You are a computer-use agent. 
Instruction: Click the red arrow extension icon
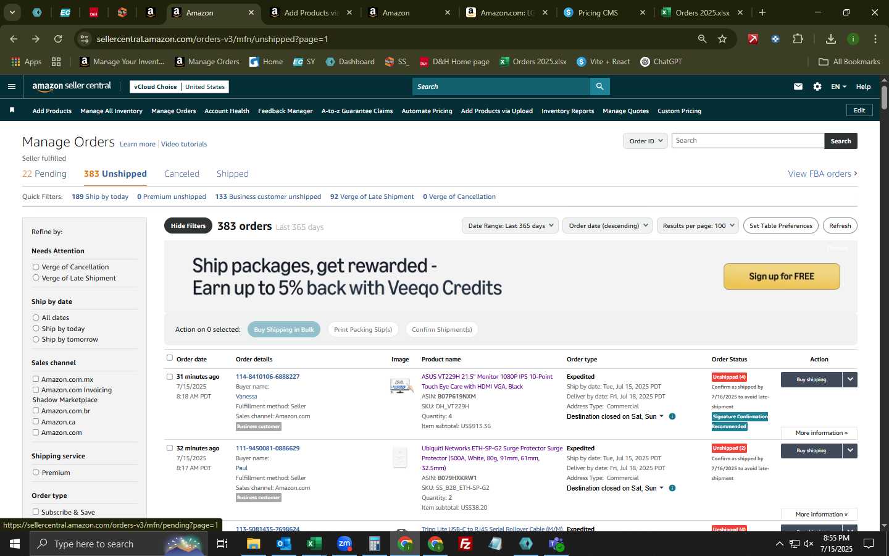[753, 39]
